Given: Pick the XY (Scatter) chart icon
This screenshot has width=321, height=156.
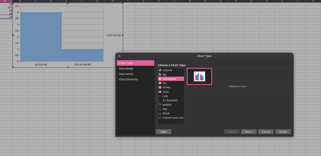Looking at the screenshot, I should point(160,100).
